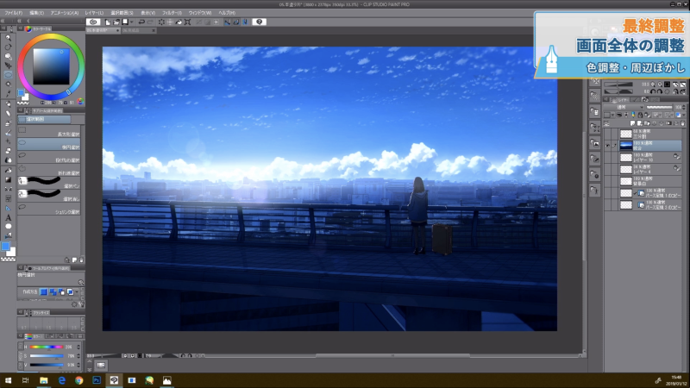Select the Ellipse selection area tool
This screenshot has height=388, width=690.
pyautogui.click(x=8, y=75)
